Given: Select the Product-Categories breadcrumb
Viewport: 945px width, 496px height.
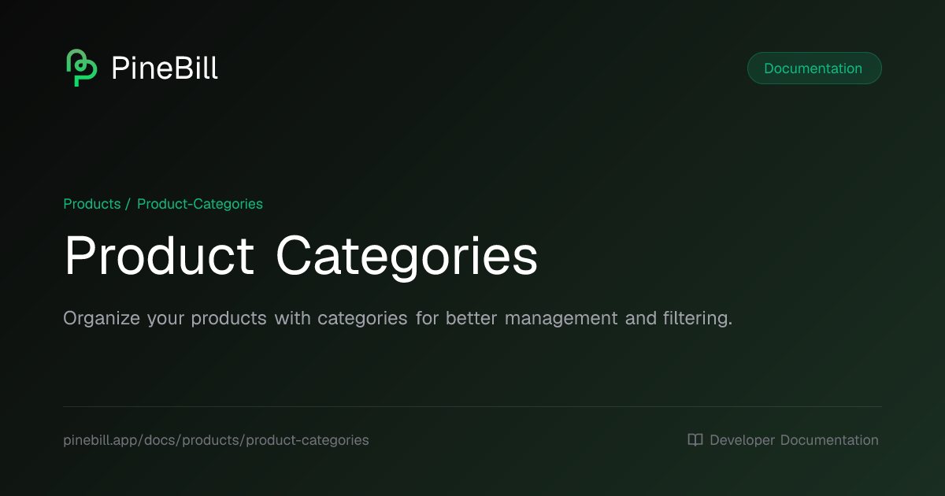Looking at the screenshot, I should click(200, 204).
